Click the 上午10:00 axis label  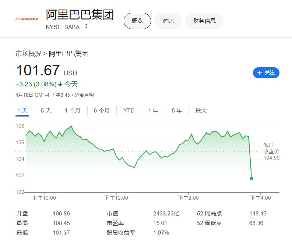(44, 198)
